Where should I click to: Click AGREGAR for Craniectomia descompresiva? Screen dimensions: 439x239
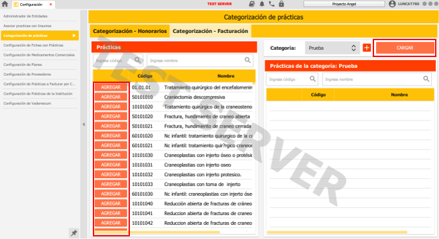pos(111,97)
